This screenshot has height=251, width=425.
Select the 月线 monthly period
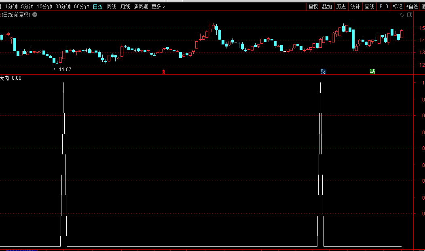(x=125, y=6)
